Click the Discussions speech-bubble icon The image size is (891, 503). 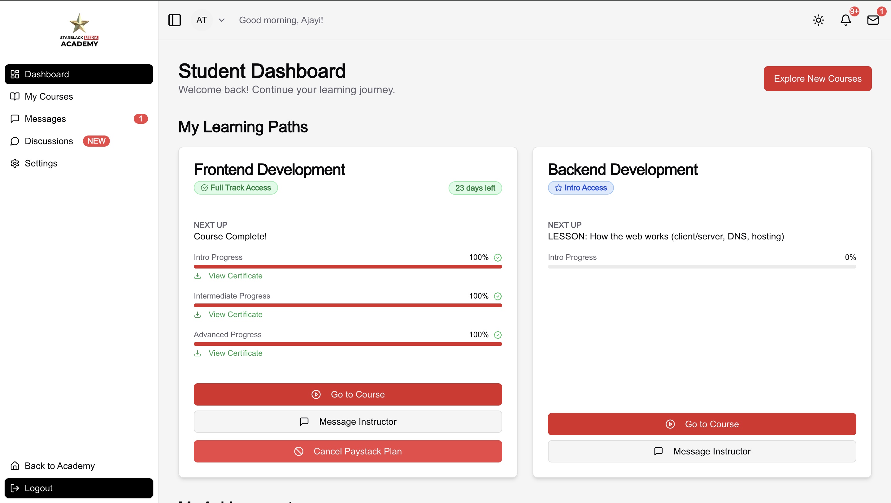tap(15, 141)
